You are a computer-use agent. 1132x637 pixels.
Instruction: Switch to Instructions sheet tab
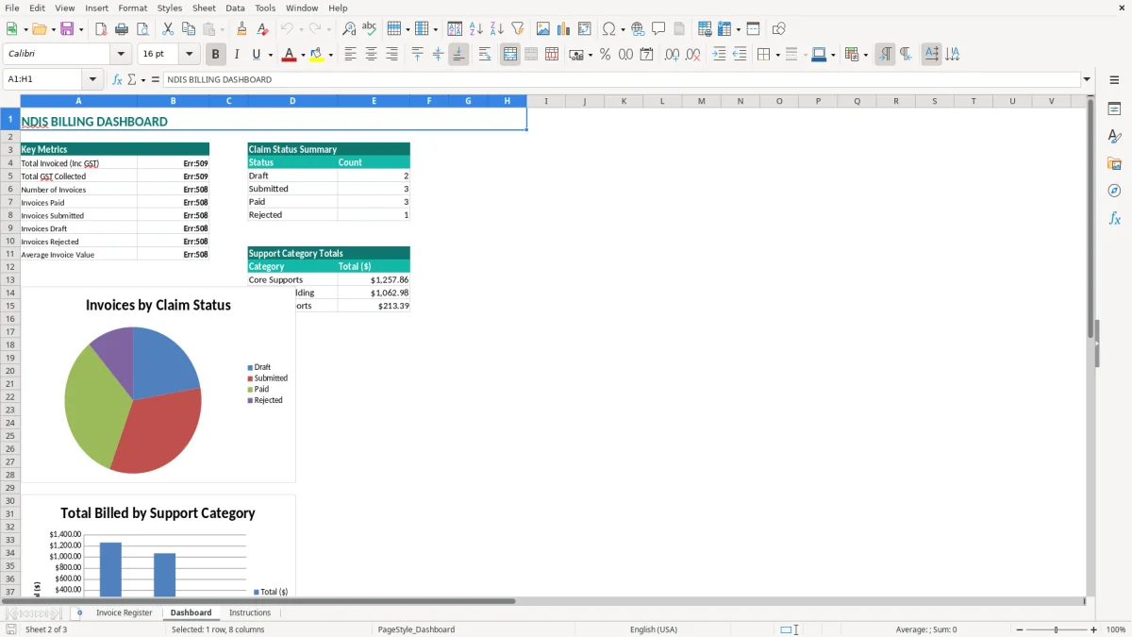[250, 612]
